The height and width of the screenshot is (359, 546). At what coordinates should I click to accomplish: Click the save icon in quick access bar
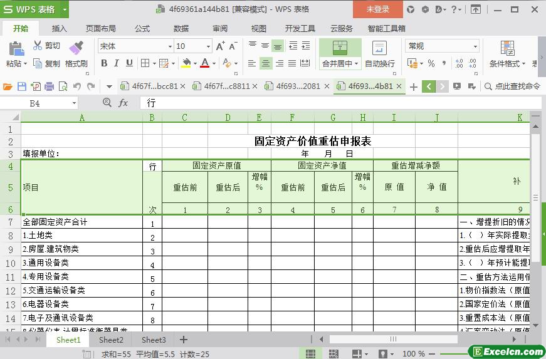tap(22, 86)
